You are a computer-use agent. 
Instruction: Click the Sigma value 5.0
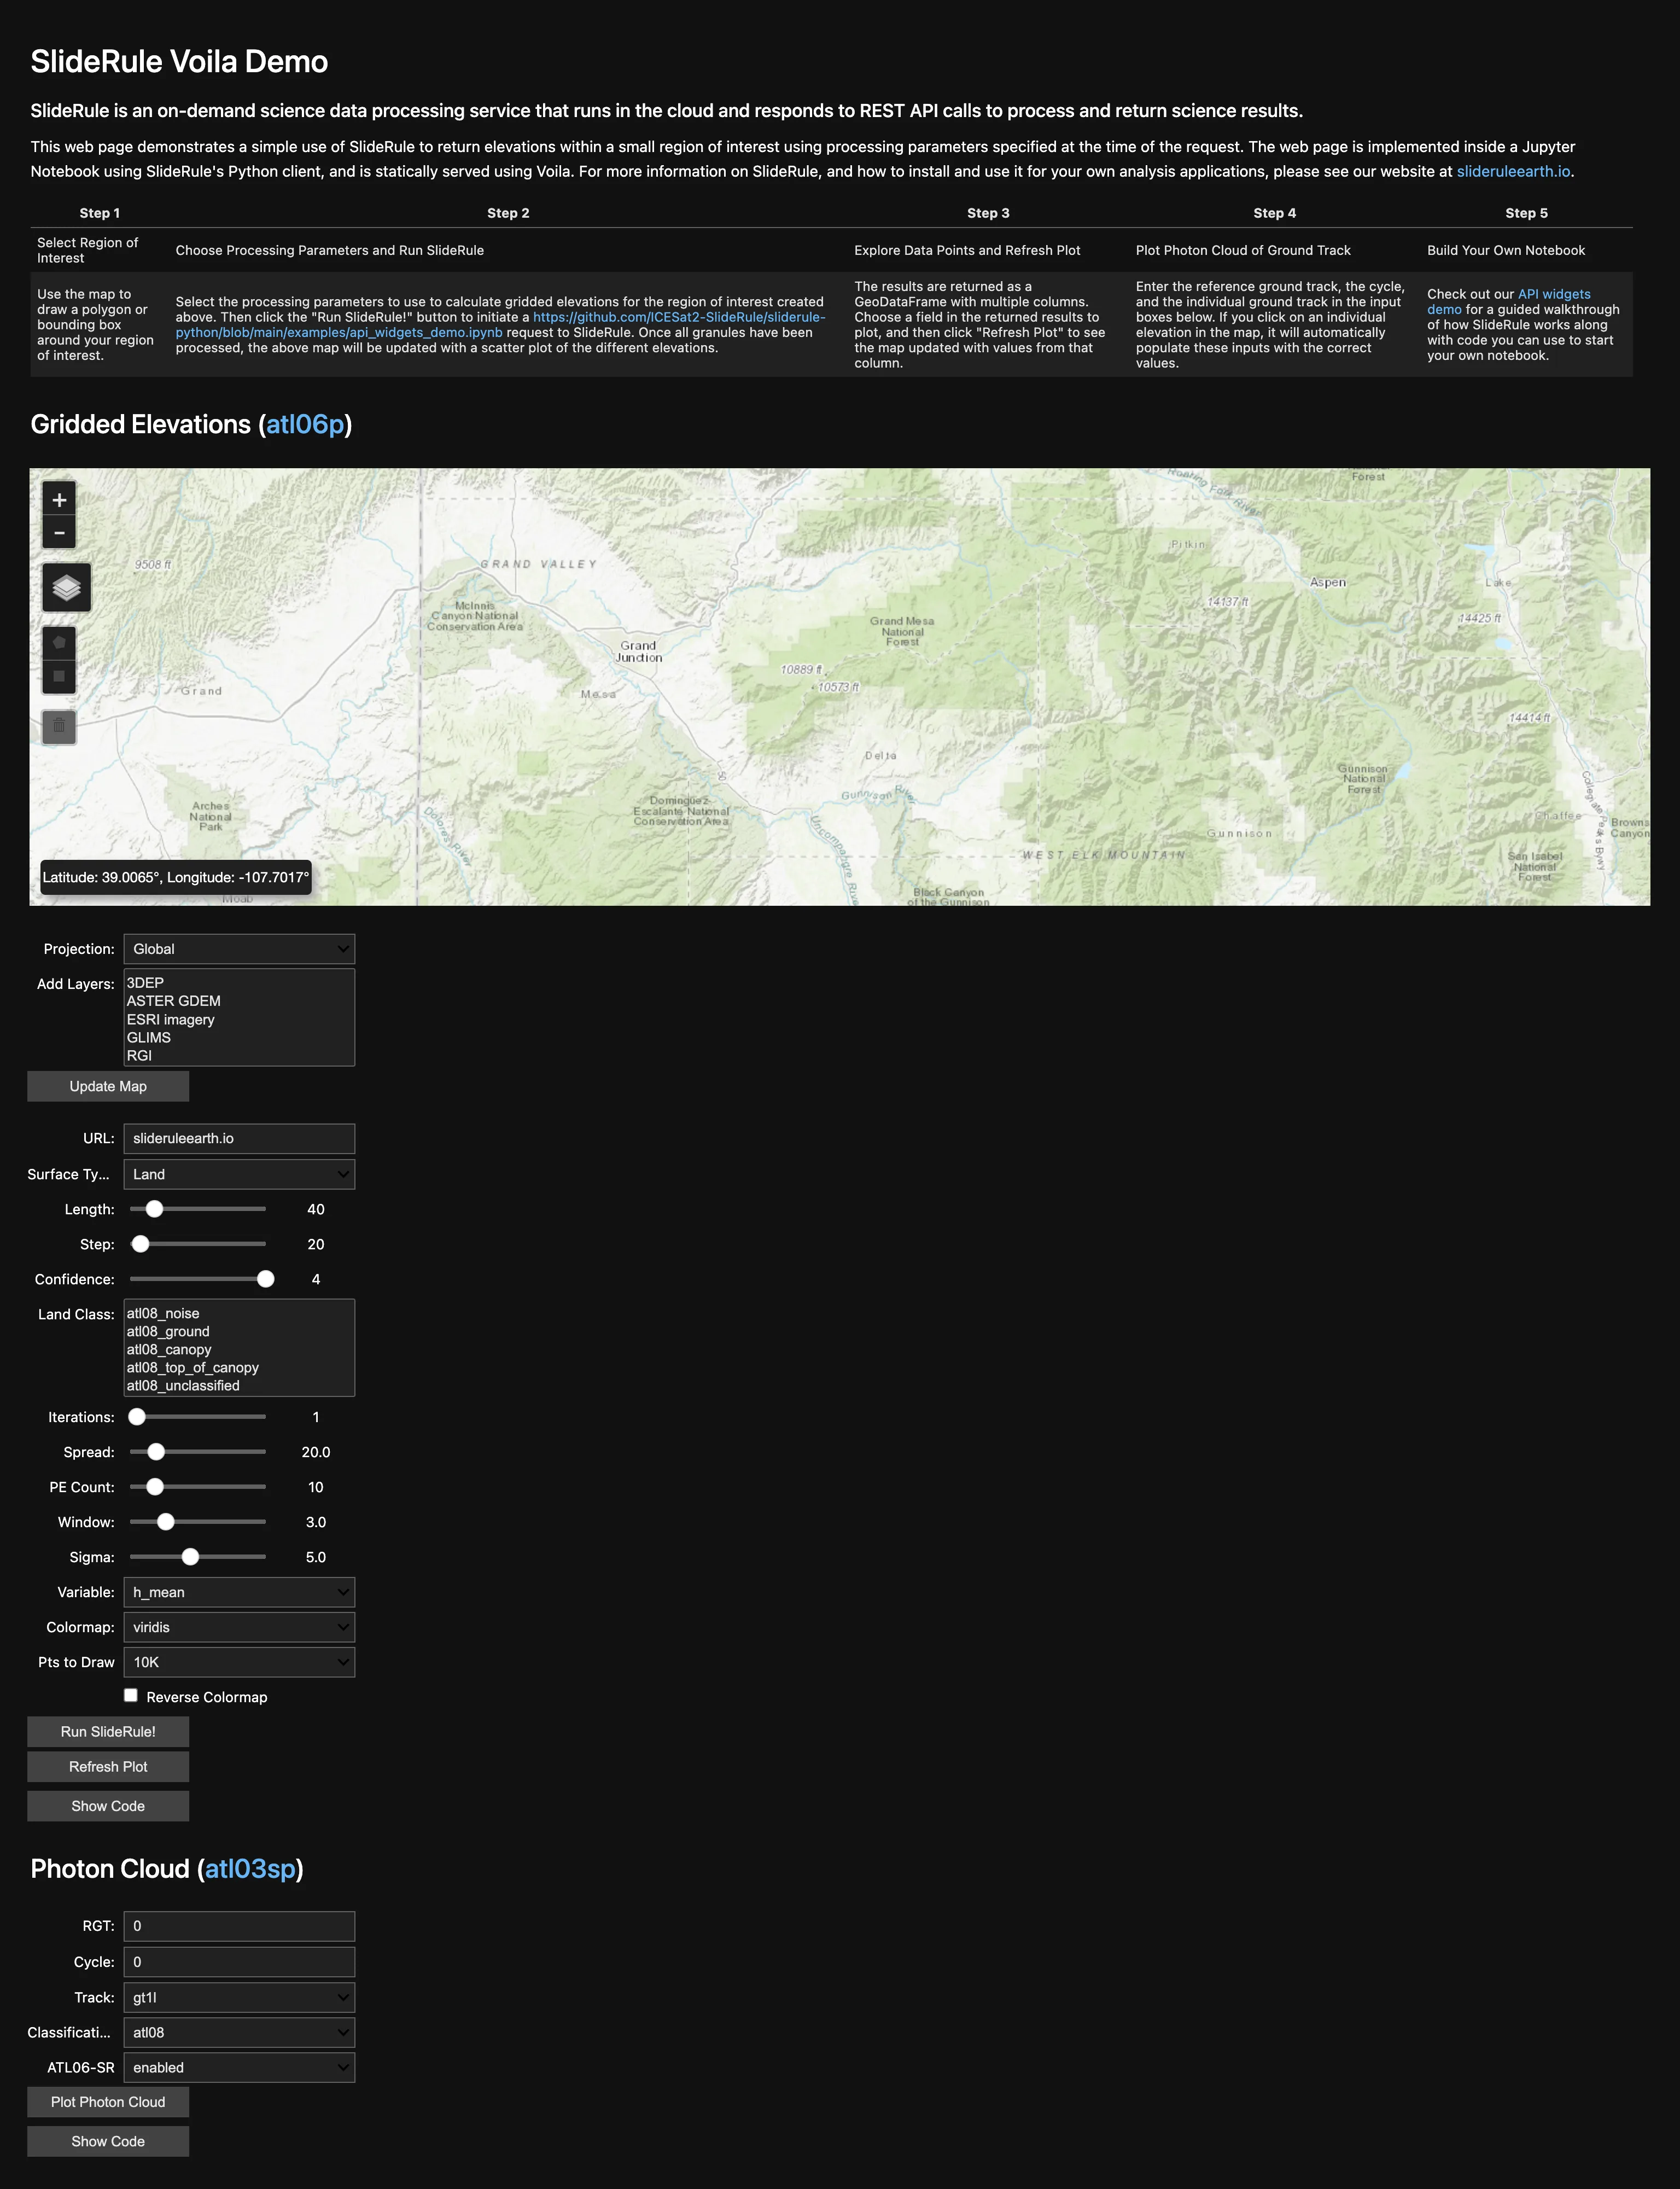[316, 1557]
